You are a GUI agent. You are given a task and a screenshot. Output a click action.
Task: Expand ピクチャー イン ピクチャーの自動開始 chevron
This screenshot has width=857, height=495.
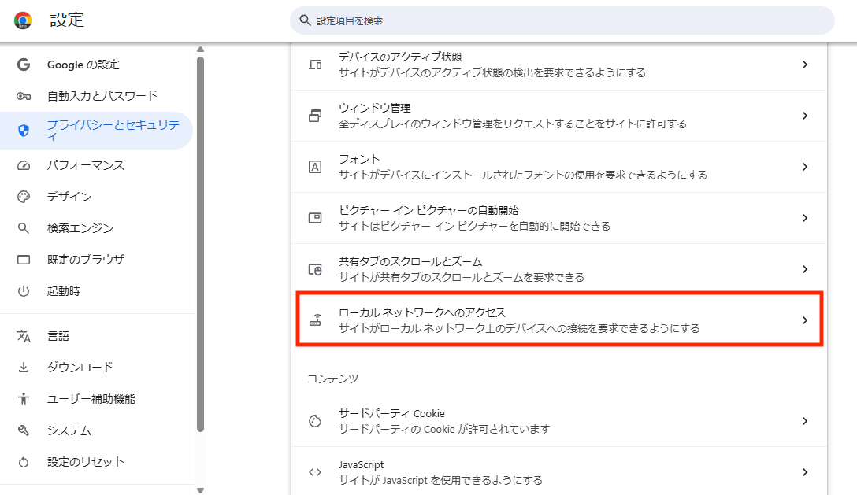coord(804,218)
